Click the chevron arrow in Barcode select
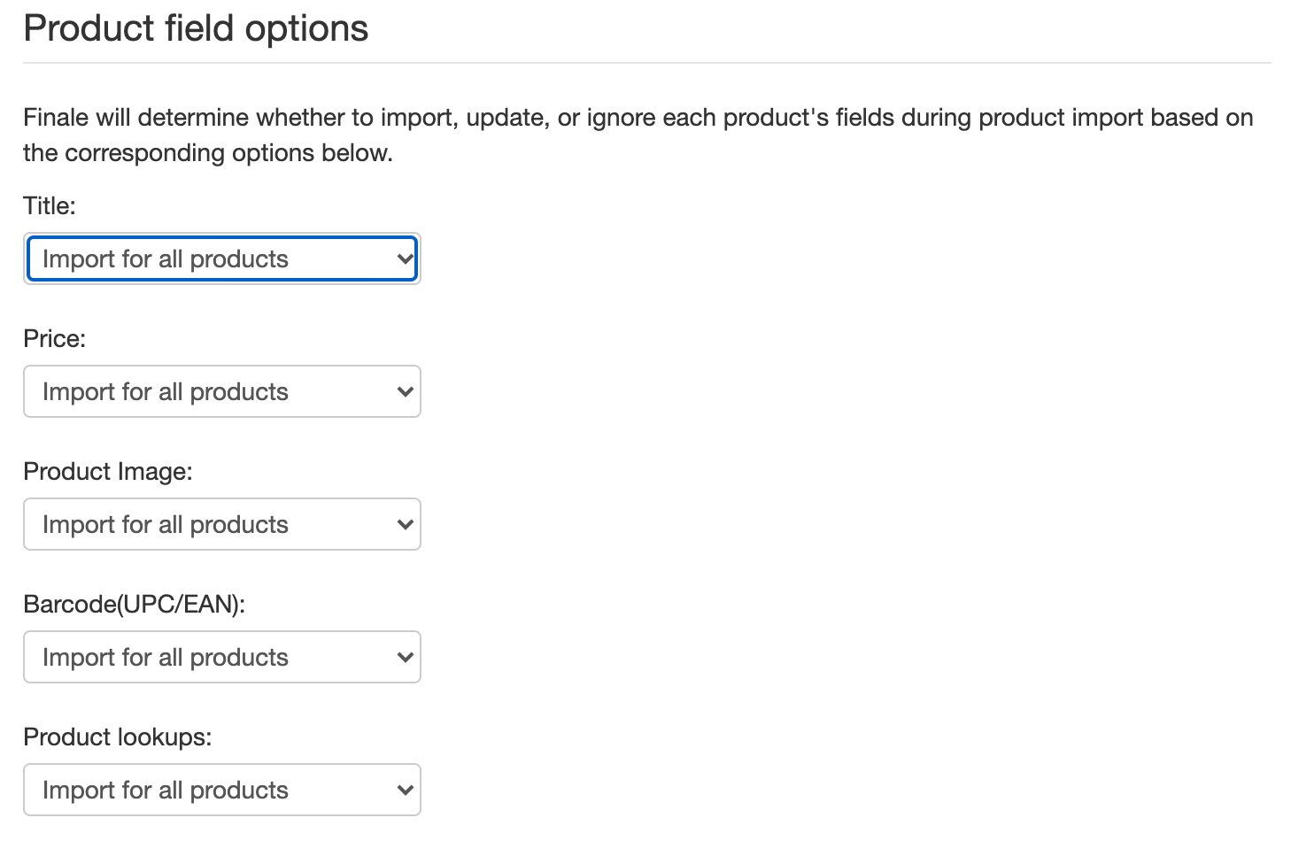The image size is (1291, 841). 405,658
